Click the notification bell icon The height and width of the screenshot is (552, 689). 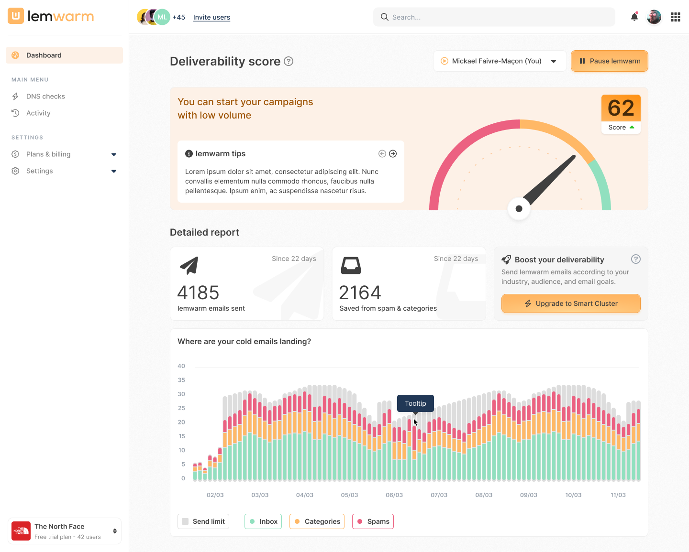coord(634,17)
